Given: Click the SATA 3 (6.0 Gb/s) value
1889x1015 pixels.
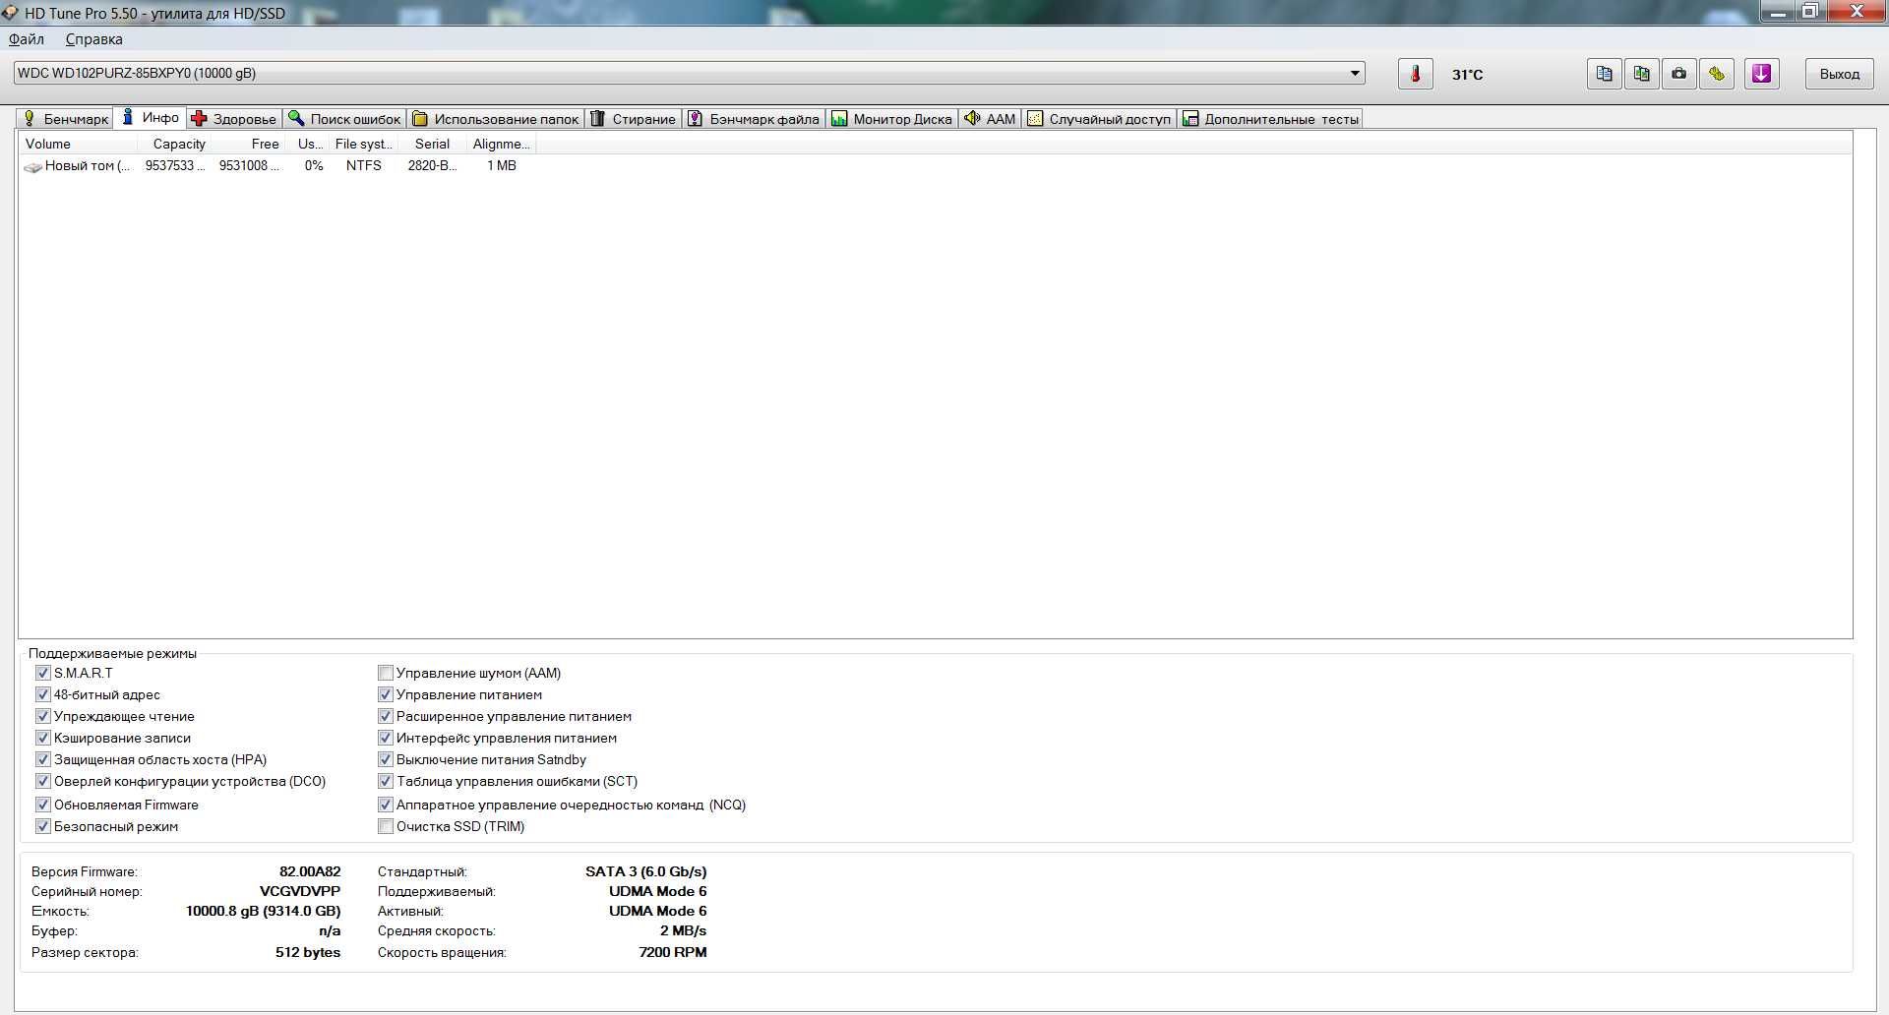Looking at the screenshot, I should click(645, 871).
